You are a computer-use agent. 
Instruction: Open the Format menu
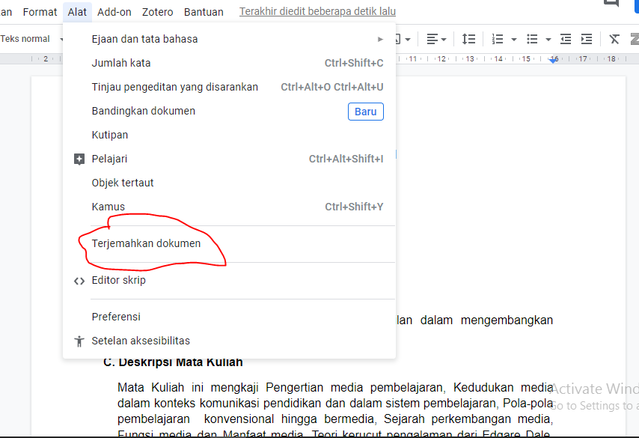[40, 12]
